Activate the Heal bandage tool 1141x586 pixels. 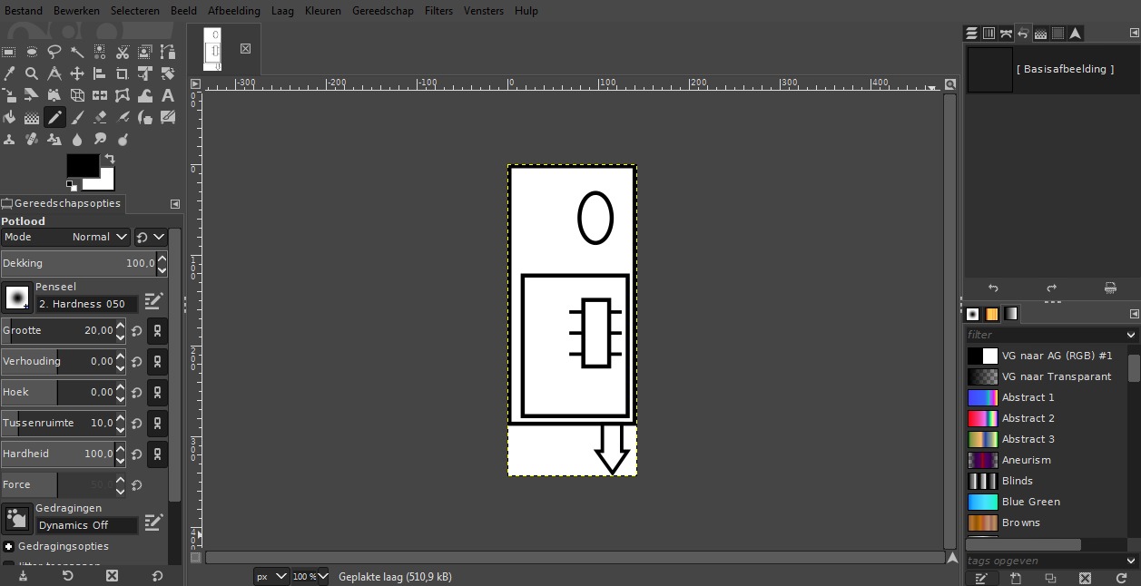[x=32, y=139]
